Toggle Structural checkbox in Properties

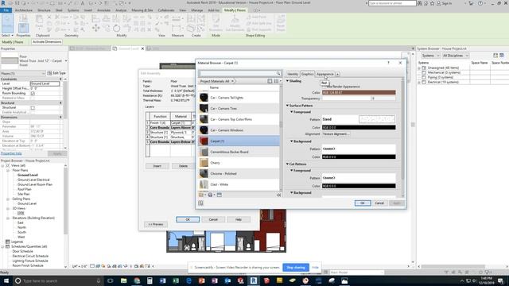(33, 108)
